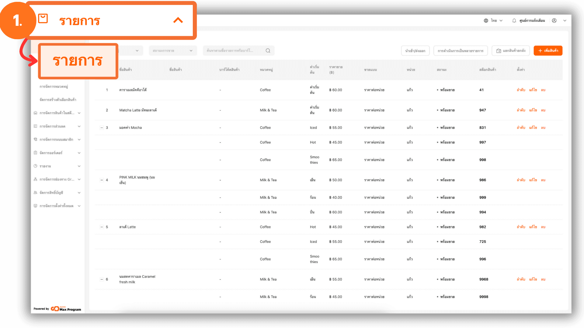Open การจัดการหมวดหมู่ in sidebar
The width and height of the screenshot is (584, 328).
(54, 87)
